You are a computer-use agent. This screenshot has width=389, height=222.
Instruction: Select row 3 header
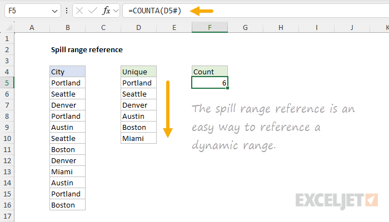click(x=7, y=60)
